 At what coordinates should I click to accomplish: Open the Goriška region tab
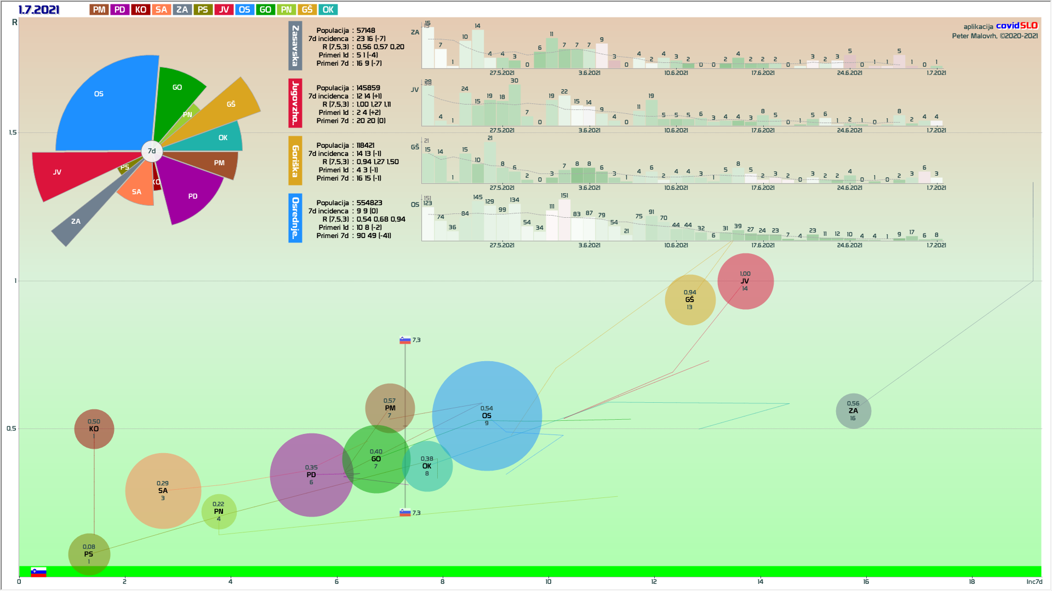point(295,161)
